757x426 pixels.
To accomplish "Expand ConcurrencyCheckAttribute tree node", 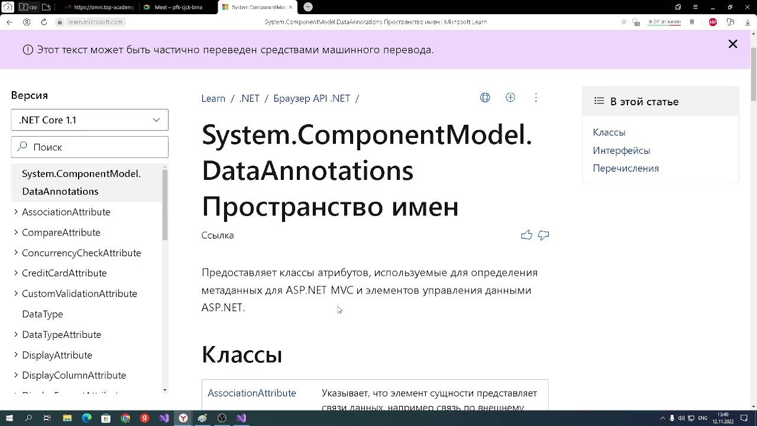I will pos(16,253).
